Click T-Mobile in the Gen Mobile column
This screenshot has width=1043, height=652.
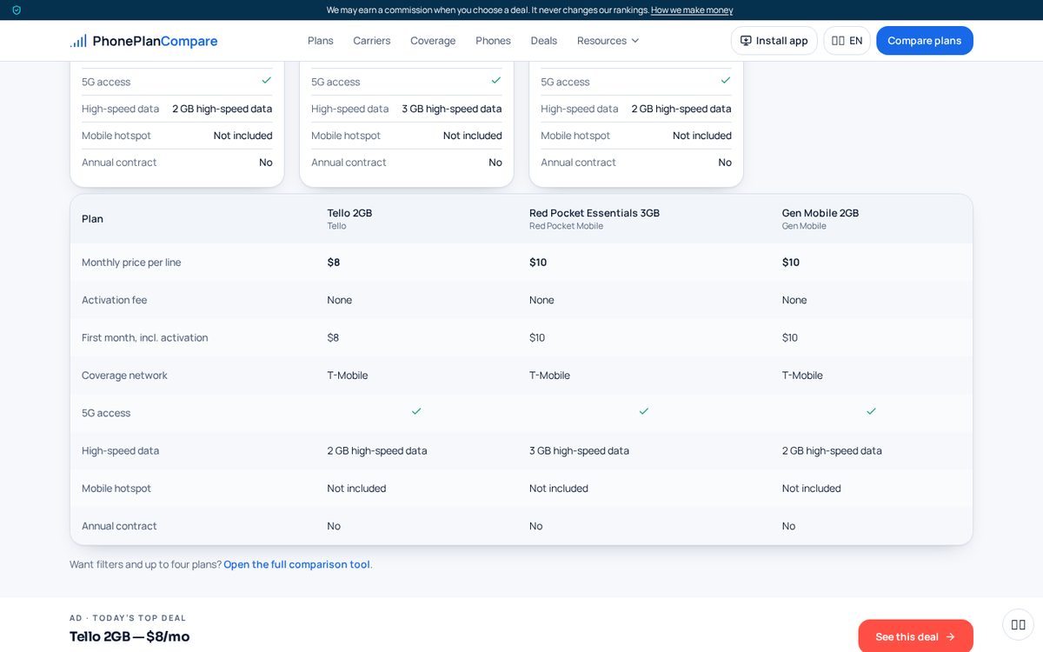(x=802, y=376)
